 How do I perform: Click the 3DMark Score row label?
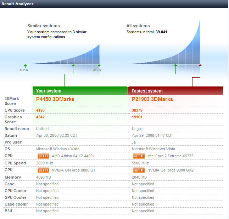12,101
